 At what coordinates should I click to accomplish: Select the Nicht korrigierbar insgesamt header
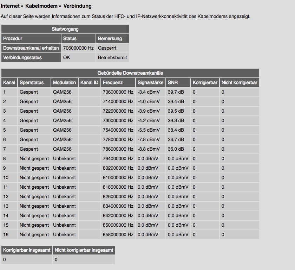click(x=84, y=250)
